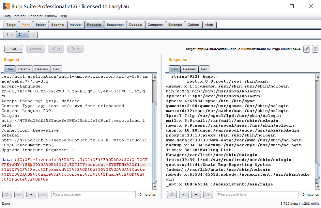The width and height of the screenshot is (321, 208).
Task: Click the Target URL text
Action: (243, 49)
